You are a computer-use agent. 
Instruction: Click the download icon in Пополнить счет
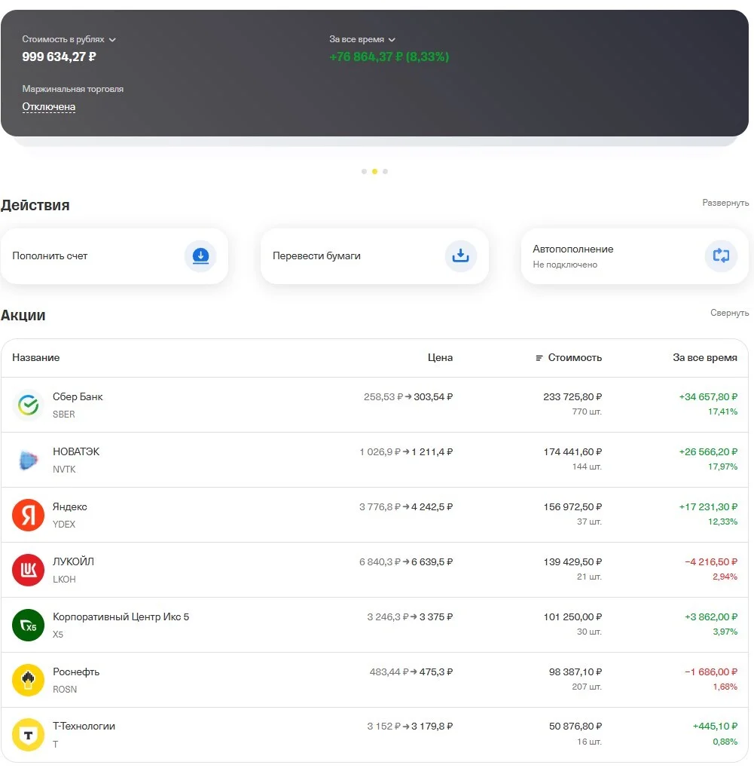click(200, 255)
